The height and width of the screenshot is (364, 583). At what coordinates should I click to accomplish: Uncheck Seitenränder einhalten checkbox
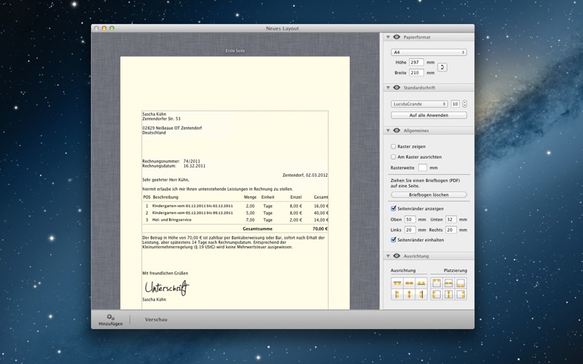(394, 240)
